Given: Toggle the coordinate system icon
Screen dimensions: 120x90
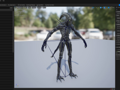Looking at the screenshot, I should 97,7.
